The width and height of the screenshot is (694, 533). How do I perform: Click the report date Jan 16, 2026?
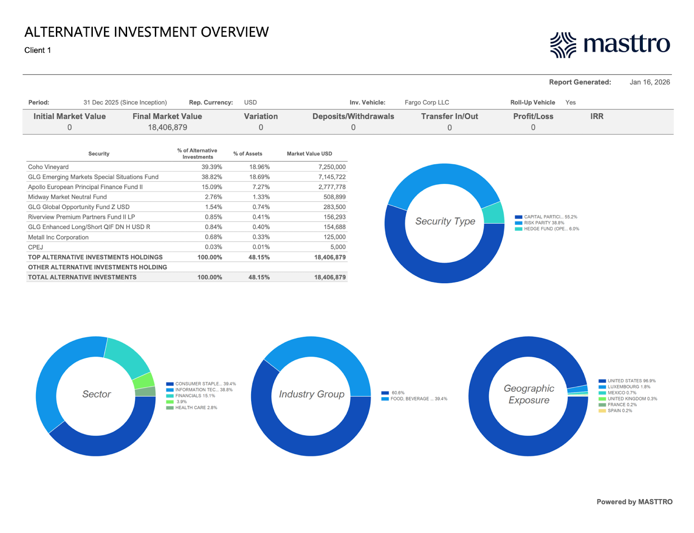point(650,82)
